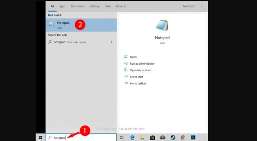Screen dimensions: 257x141
Task: Click the Notepad icon in Best match
Action: coord(51,25)
